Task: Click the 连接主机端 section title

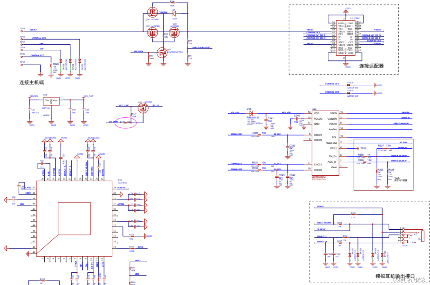Action: [31, 82]
